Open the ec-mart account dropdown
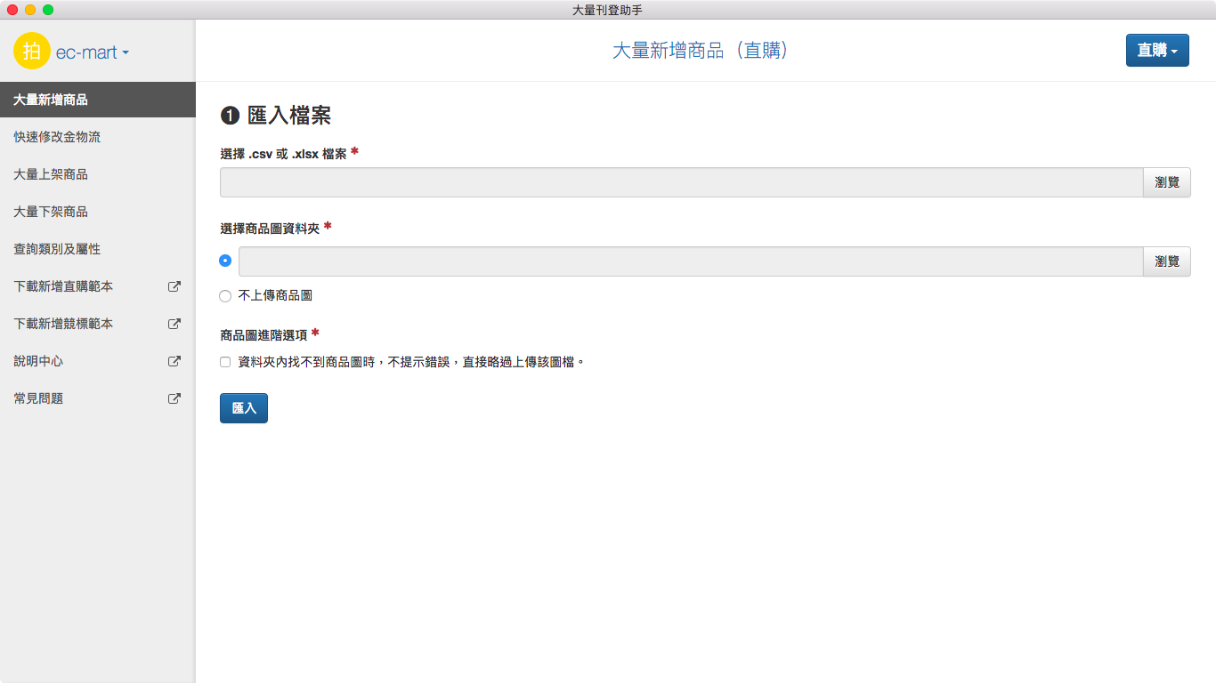 coord(92,52)
